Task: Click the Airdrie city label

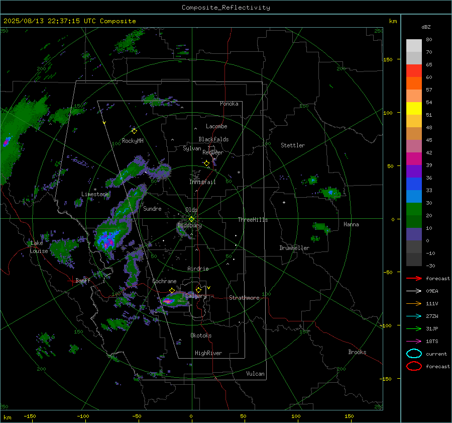Action: tap(198, 269)
